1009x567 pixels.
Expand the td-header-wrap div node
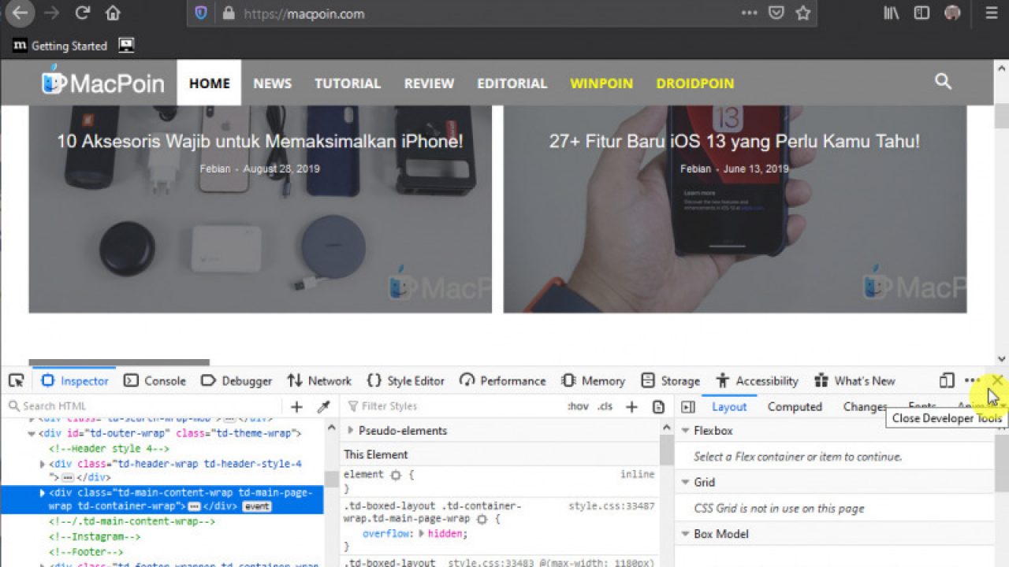point(43,464)
